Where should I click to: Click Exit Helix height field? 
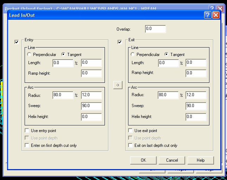[x=196, y=117]
